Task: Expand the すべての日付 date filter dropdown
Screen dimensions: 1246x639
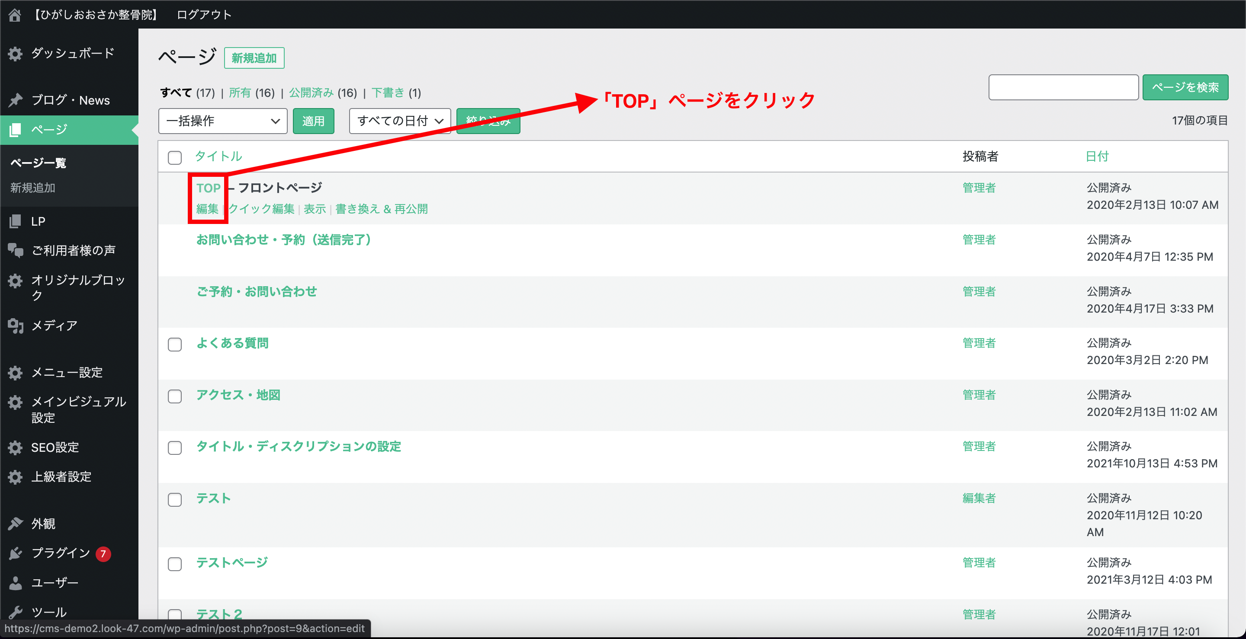Action: (x=399, y=121)
